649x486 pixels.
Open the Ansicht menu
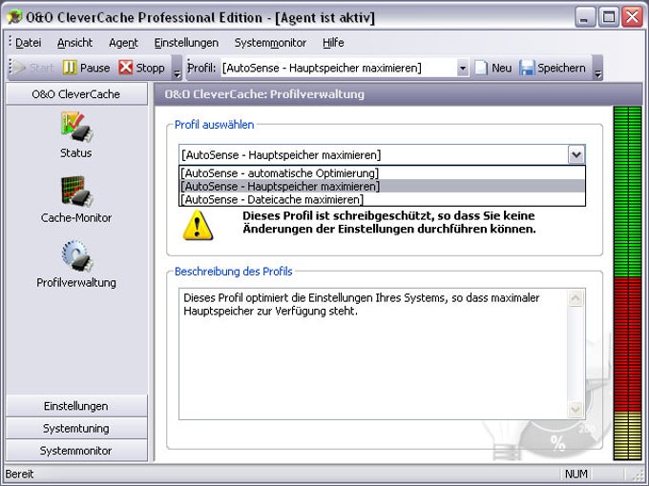pyautogui.click(x=74, y=43)
